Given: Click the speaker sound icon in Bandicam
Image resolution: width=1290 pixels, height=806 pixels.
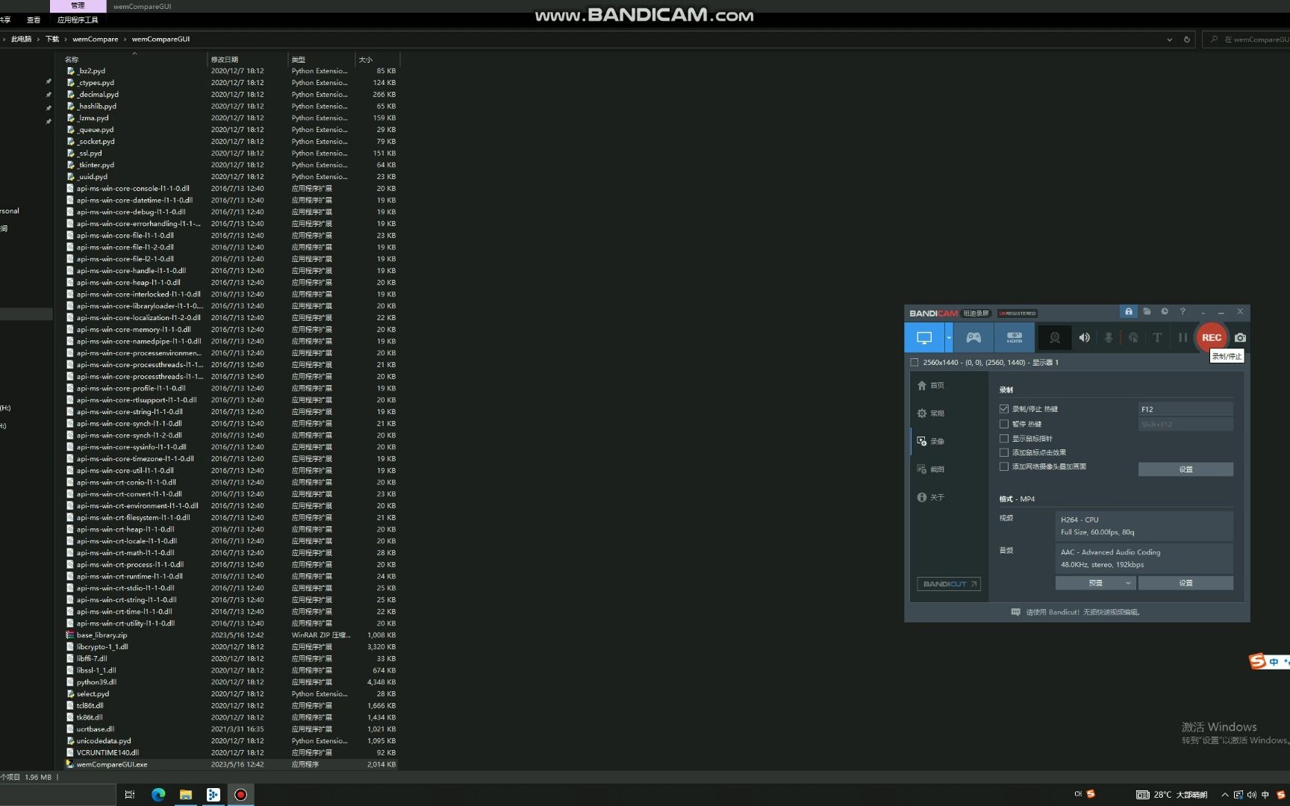Looking at the screenshot, I should (x=1084, y=337).
